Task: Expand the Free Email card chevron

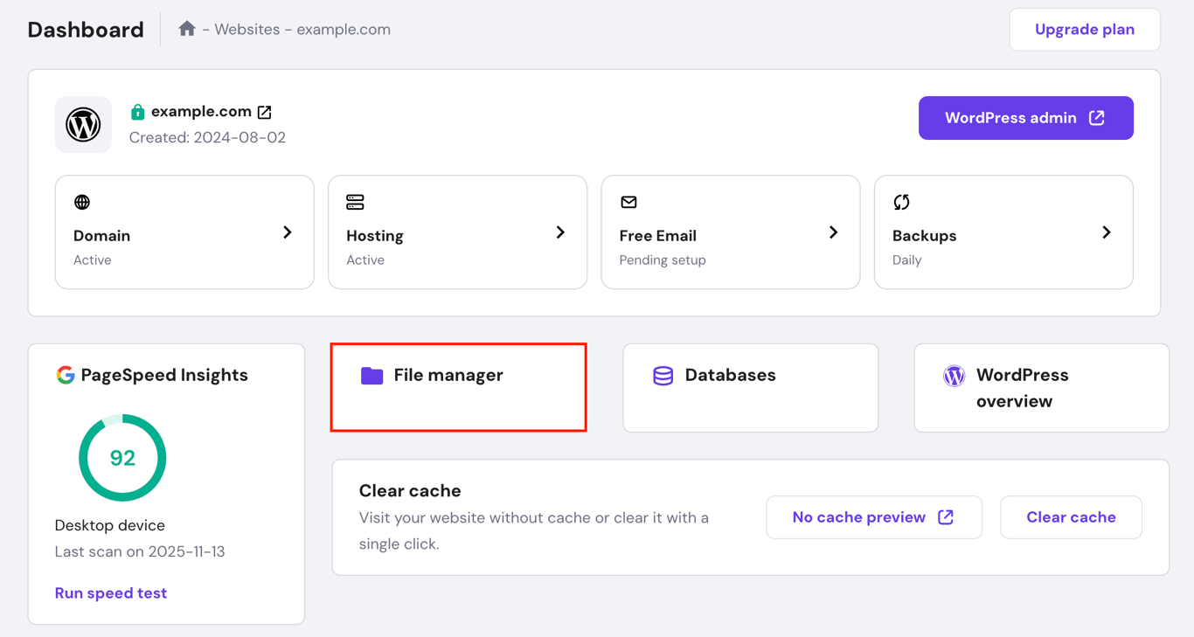Action: (833, 232)
